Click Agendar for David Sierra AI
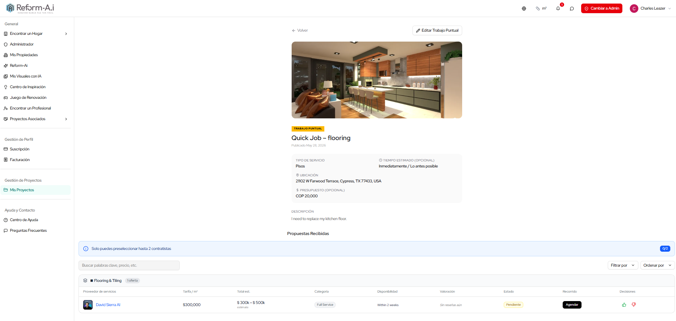Screen dimensions: 676x321 click(572, 305)
